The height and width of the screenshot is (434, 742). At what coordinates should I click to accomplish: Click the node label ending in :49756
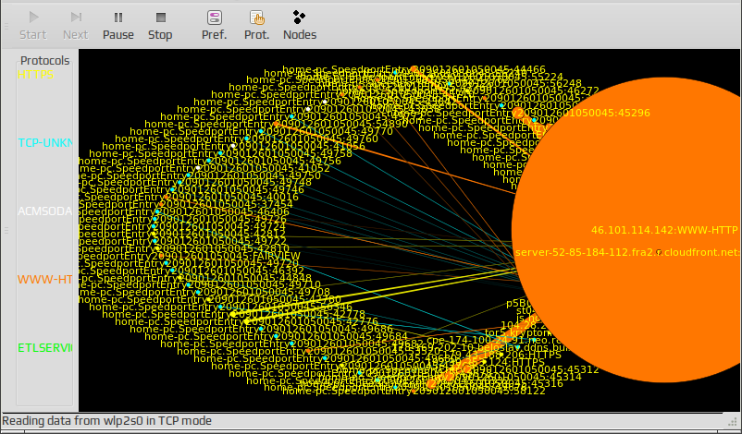point(210,161)
